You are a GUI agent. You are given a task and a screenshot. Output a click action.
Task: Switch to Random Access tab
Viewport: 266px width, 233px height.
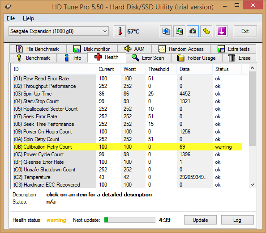click(181, 49)
